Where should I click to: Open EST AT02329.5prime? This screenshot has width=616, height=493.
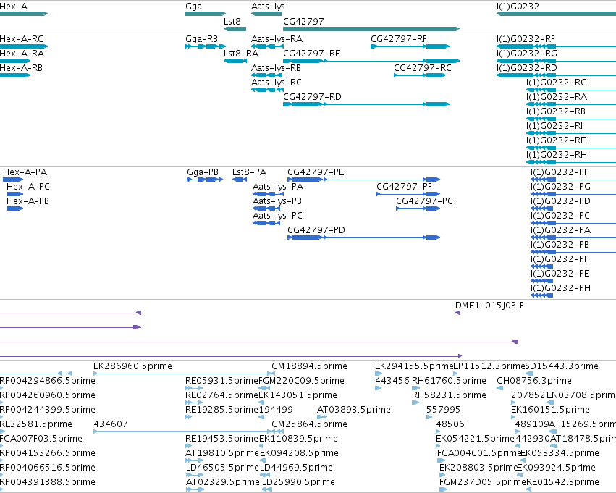click(x=195, y=489)
